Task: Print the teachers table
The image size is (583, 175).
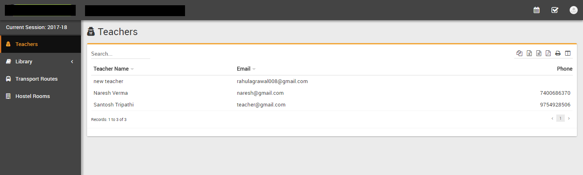Action: point(558,53)
